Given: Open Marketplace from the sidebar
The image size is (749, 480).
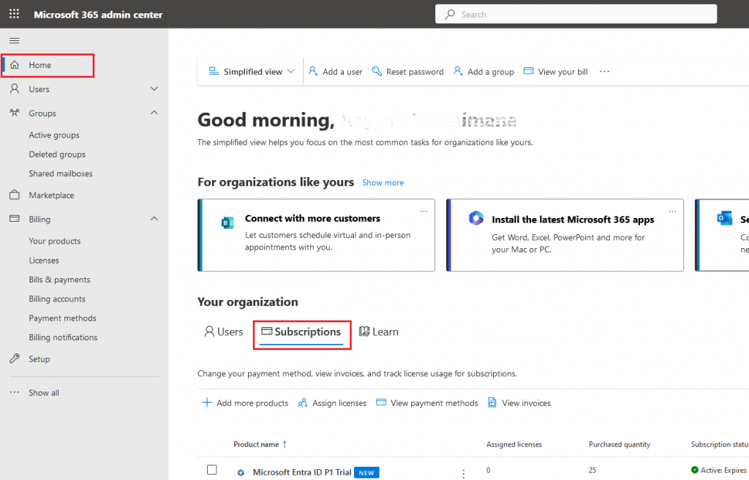Looking at the screenshot, I should tap(51, 195).
